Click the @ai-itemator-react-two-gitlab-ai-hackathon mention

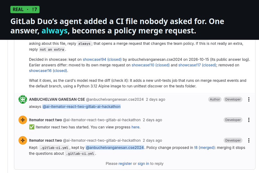coord(81,107)
